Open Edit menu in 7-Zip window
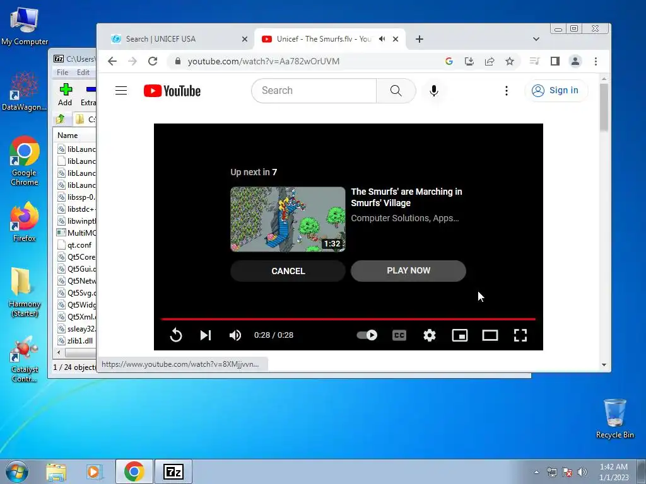The height and width of the screenshot is (484, 646). tap(83, 72)
